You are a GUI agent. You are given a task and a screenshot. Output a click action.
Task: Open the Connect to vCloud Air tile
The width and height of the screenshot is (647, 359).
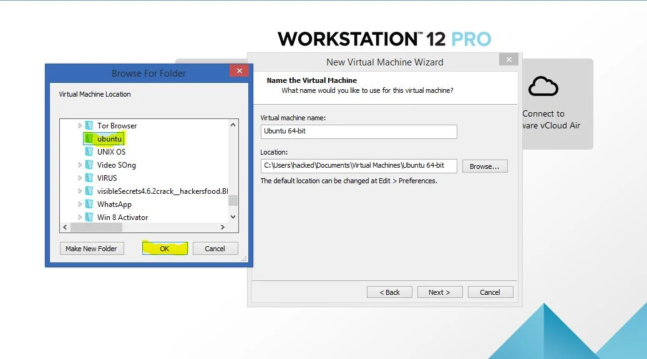tap(557, 104)
